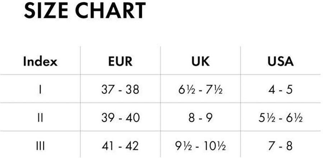Select index II row label
Viewport: 323px width, 158px height.
click(40, 118)
